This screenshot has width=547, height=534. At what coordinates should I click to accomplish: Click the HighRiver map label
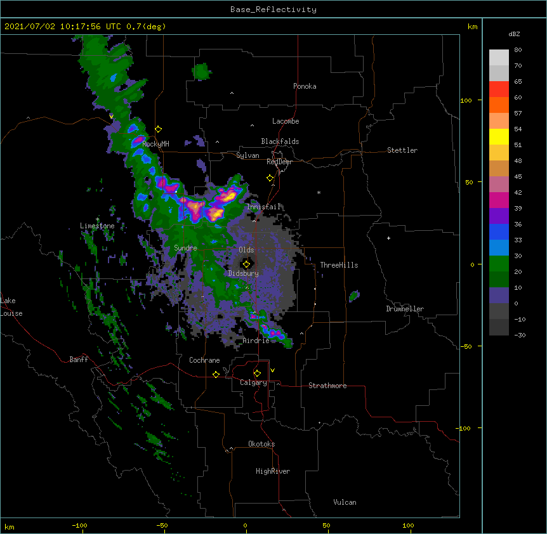[273, 471]
